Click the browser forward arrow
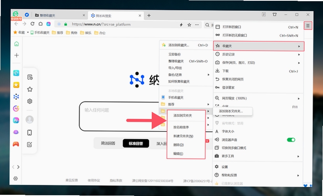 click(x=24, y=24)
